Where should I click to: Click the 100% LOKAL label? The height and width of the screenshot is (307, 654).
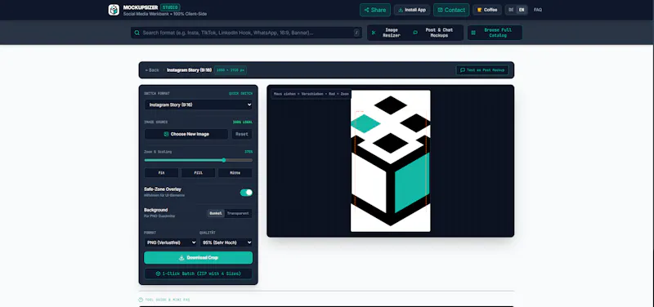242,122
